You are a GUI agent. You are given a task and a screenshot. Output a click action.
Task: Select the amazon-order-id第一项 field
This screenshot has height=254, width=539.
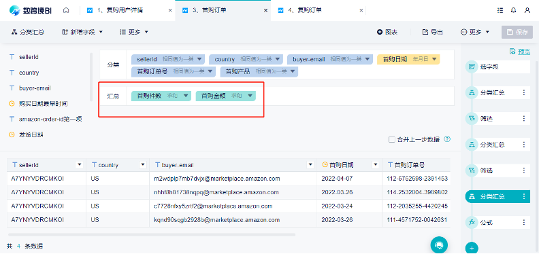tap(50, 119)
